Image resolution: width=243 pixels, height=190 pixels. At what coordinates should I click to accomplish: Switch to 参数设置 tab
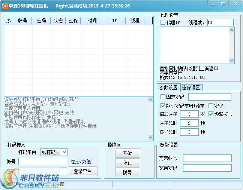pos(168,88)
